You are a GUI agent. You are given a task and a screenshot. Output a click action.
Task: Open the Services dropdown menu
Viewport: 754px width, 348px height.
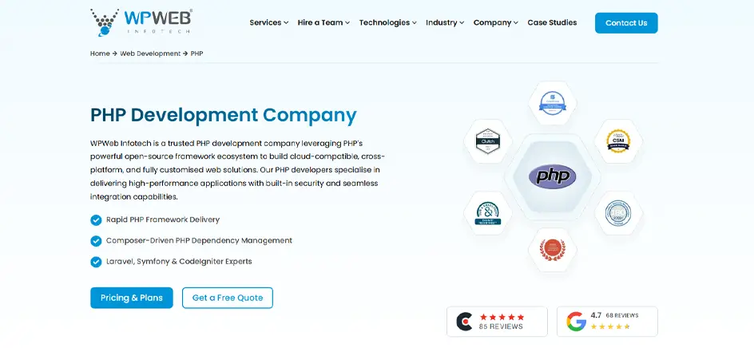(x=269, y=22)
